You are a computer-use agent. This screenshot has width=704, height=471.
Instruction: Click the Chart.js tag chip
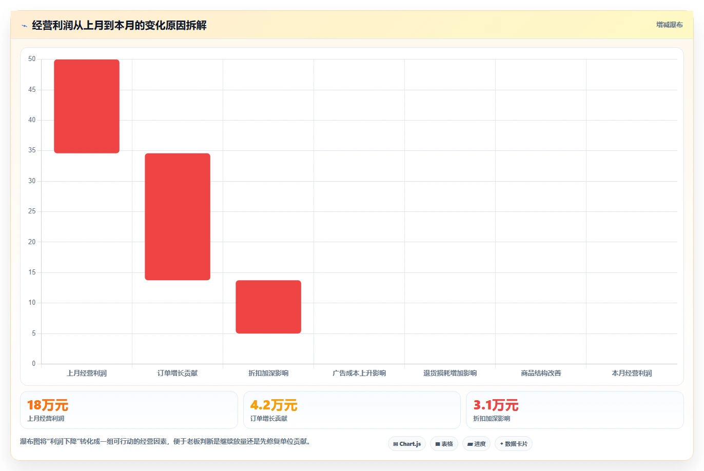(407, 444)
